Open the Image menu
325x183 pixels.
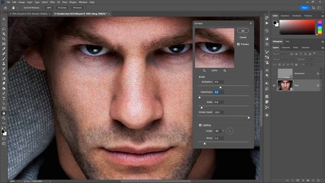(21, 2)
